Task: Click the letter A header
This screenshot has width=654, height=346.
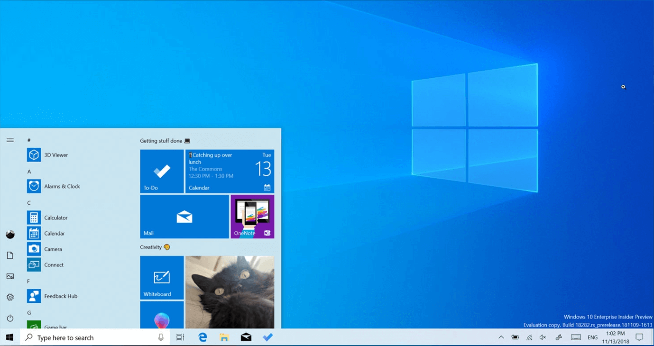Action: click(29, 172)
